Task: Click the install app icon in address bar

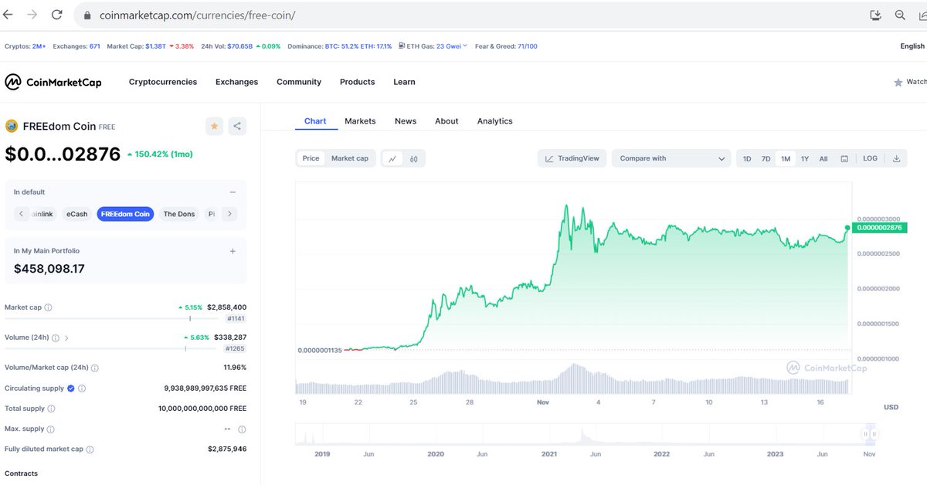Action: (875, 15)
